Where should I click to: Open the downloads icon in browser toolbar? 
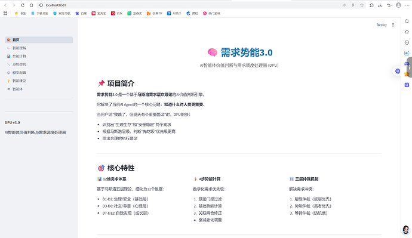pyautogui.click(x=380, y=5)
